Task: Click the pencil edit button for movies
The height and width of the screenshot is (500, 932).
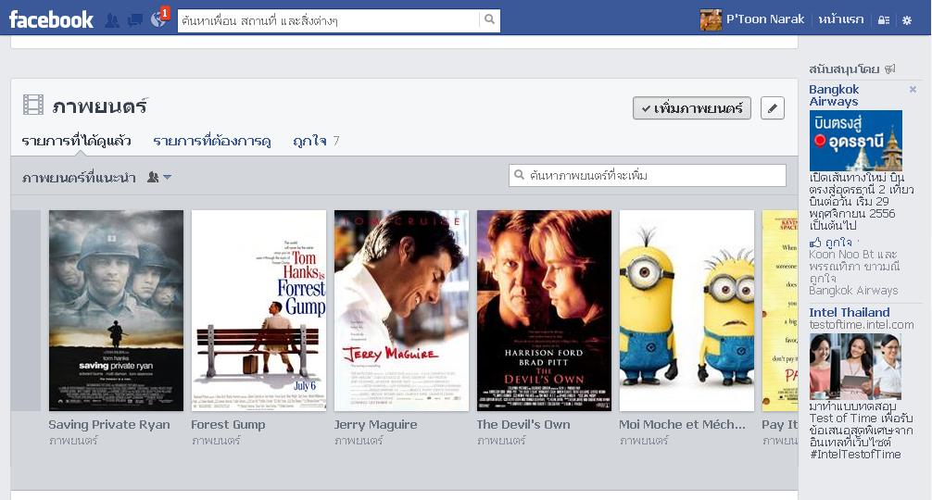Action: pyautogui.click(x=772, y=108)
